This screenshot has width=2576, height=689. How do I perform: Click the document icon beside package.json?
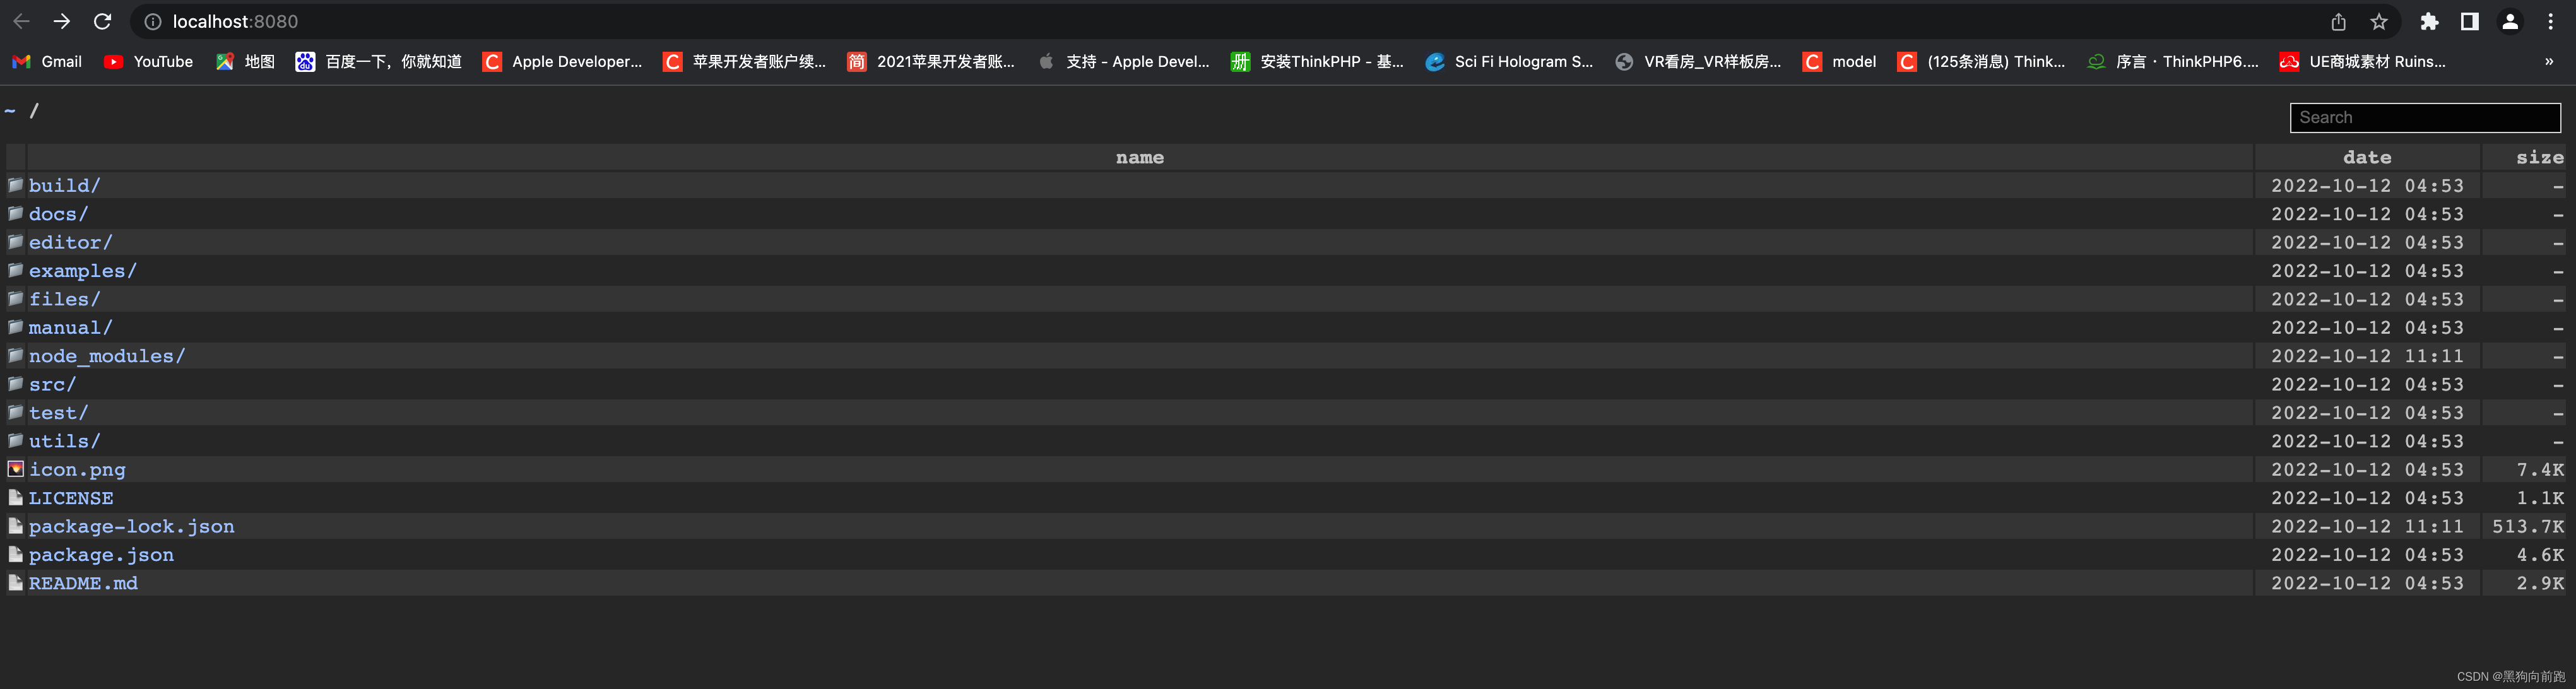(x=16, y=554)
